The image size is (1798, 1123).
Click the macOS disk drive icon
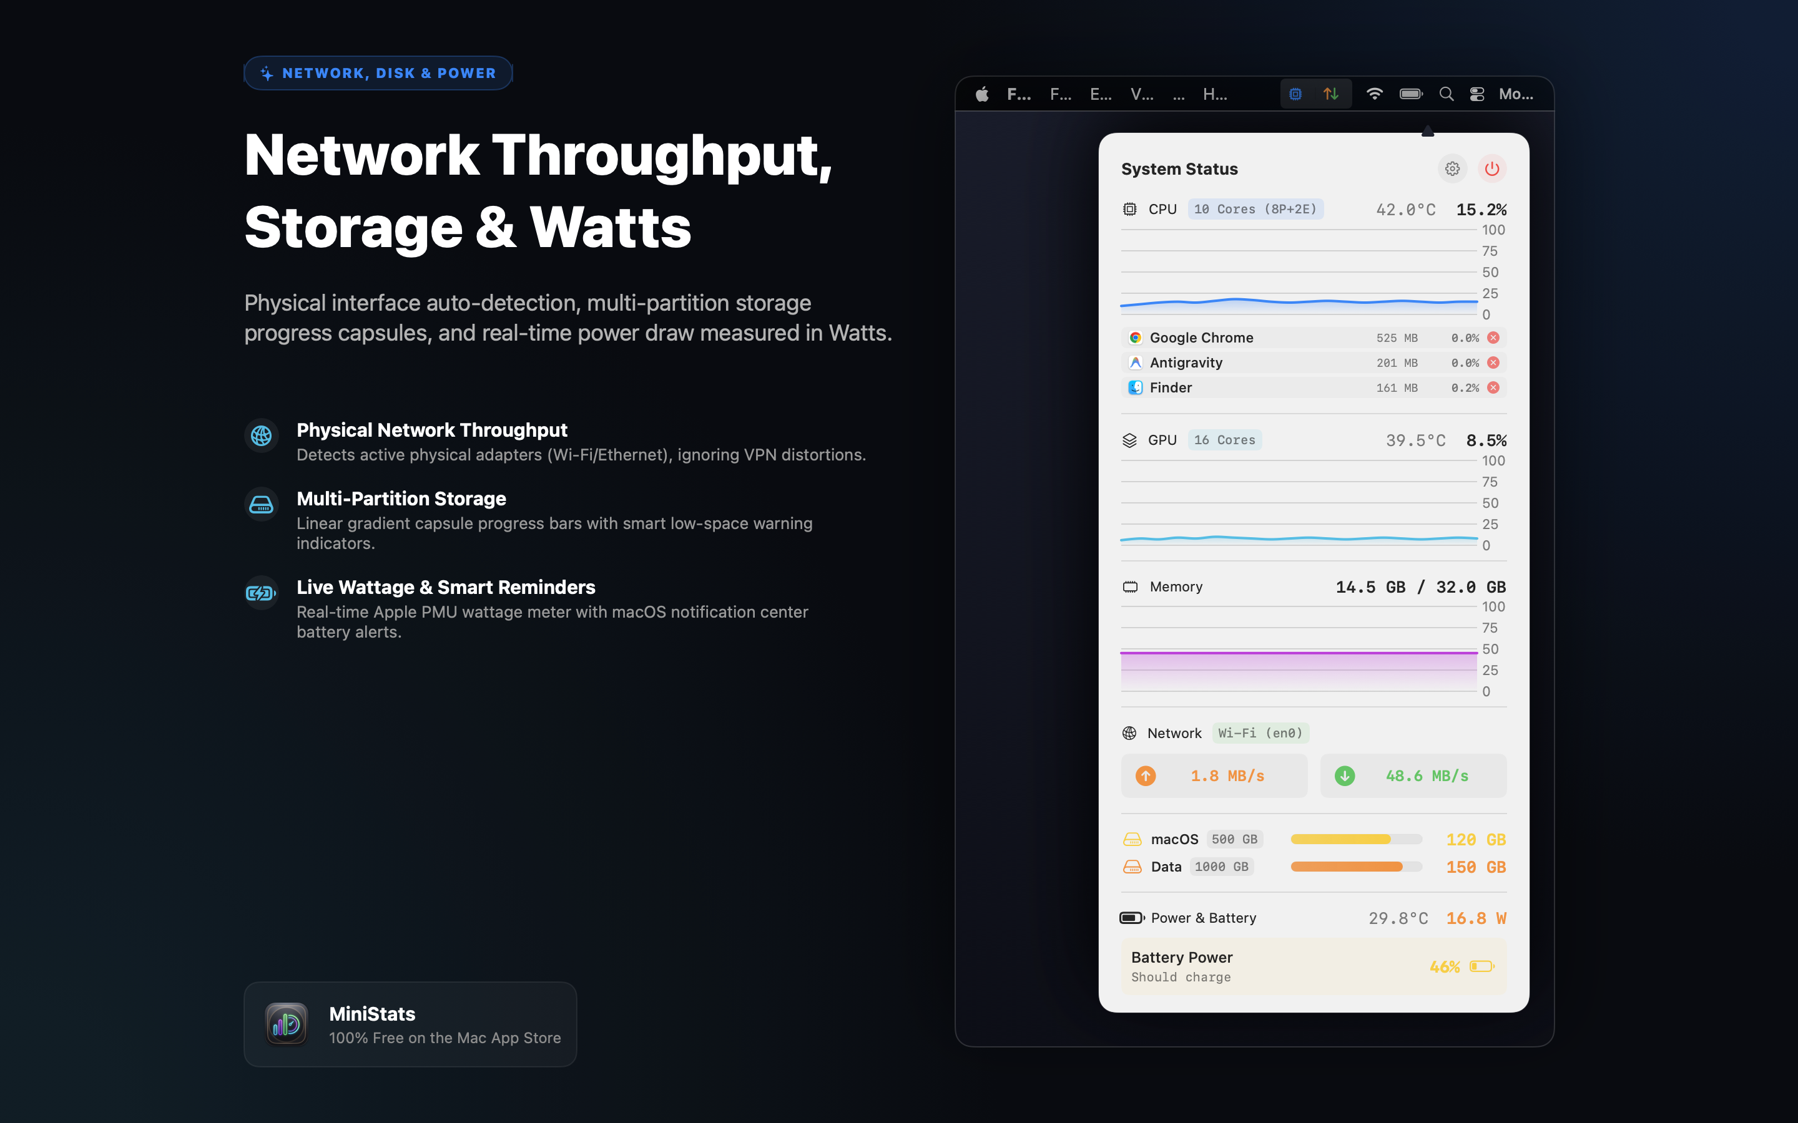point(1132,839)
